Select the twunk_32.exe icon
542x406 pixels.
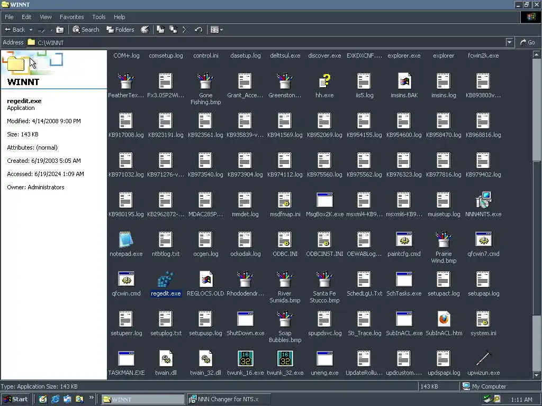pyautogui.click(x=285, y=358)
